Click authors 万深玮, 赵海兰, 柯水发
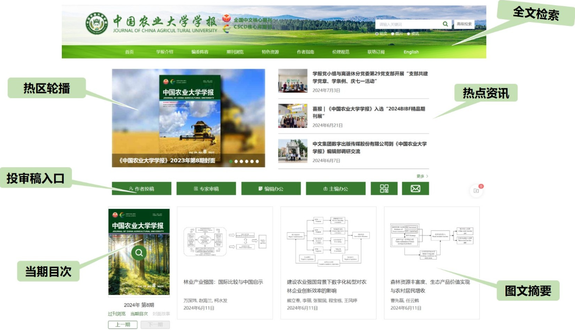 point(206,300)
